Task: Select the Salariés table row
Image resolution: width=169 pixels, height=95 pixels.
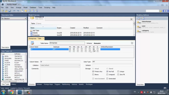Action: [81, 33]
